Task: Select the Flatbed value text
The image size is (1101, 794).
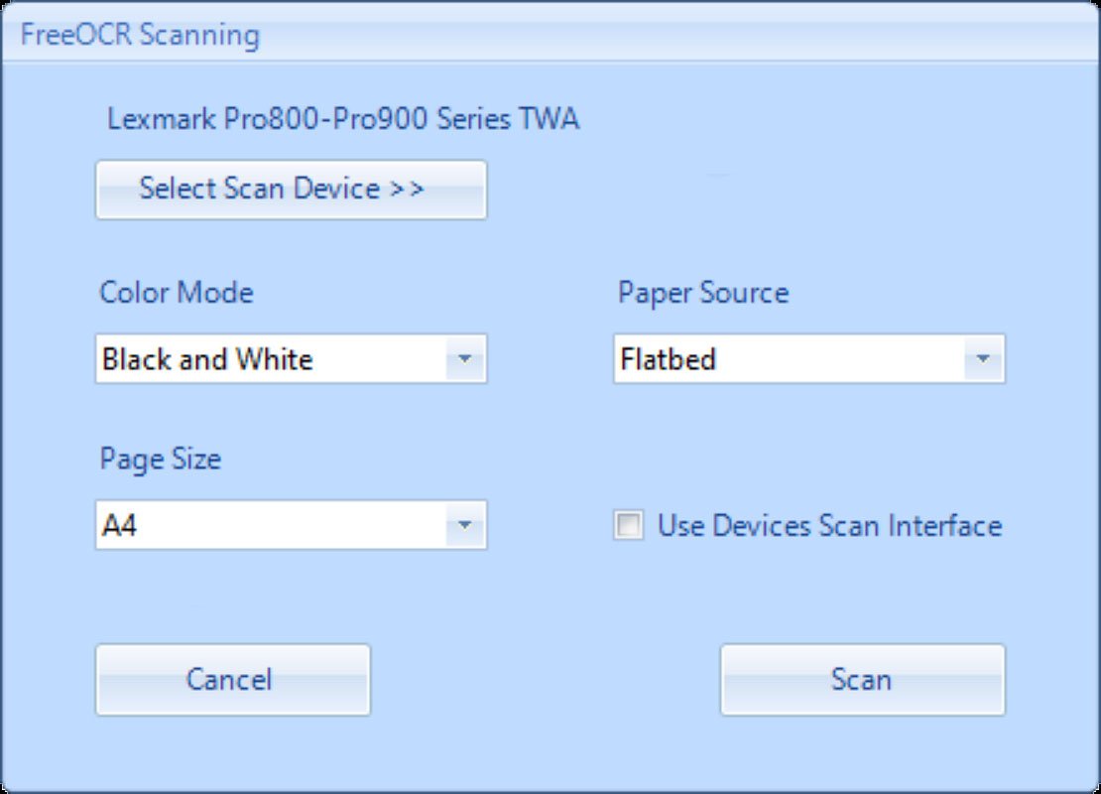Action: pyautogui.click(x=668, y=359)
